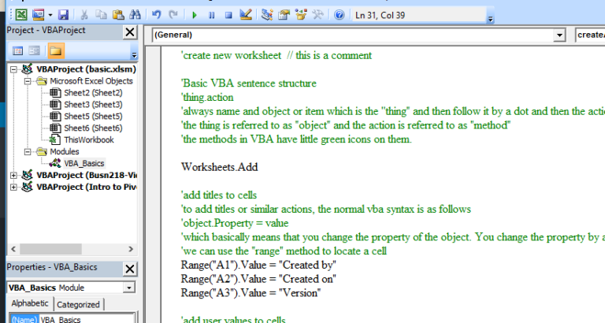This screenshot has height=323, width=605.
Task: Undo the last edit
Action: pyautogui.click(x=156, y=15)
